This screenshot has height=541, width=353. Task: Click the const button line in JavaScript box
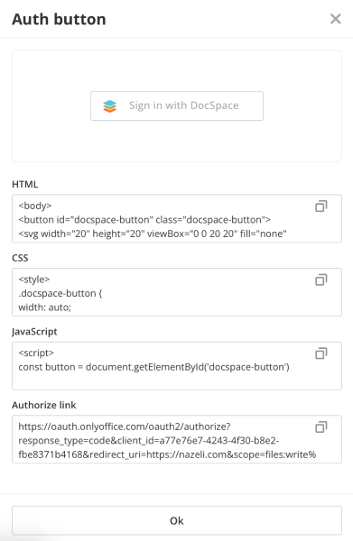pyautogui.click(x=153, y=367)
